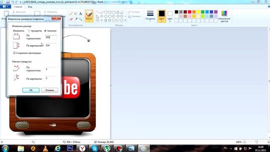Choose the straight line shape
Image resolution: width=270 pixels, height=152 pixels.
point(97,12)
